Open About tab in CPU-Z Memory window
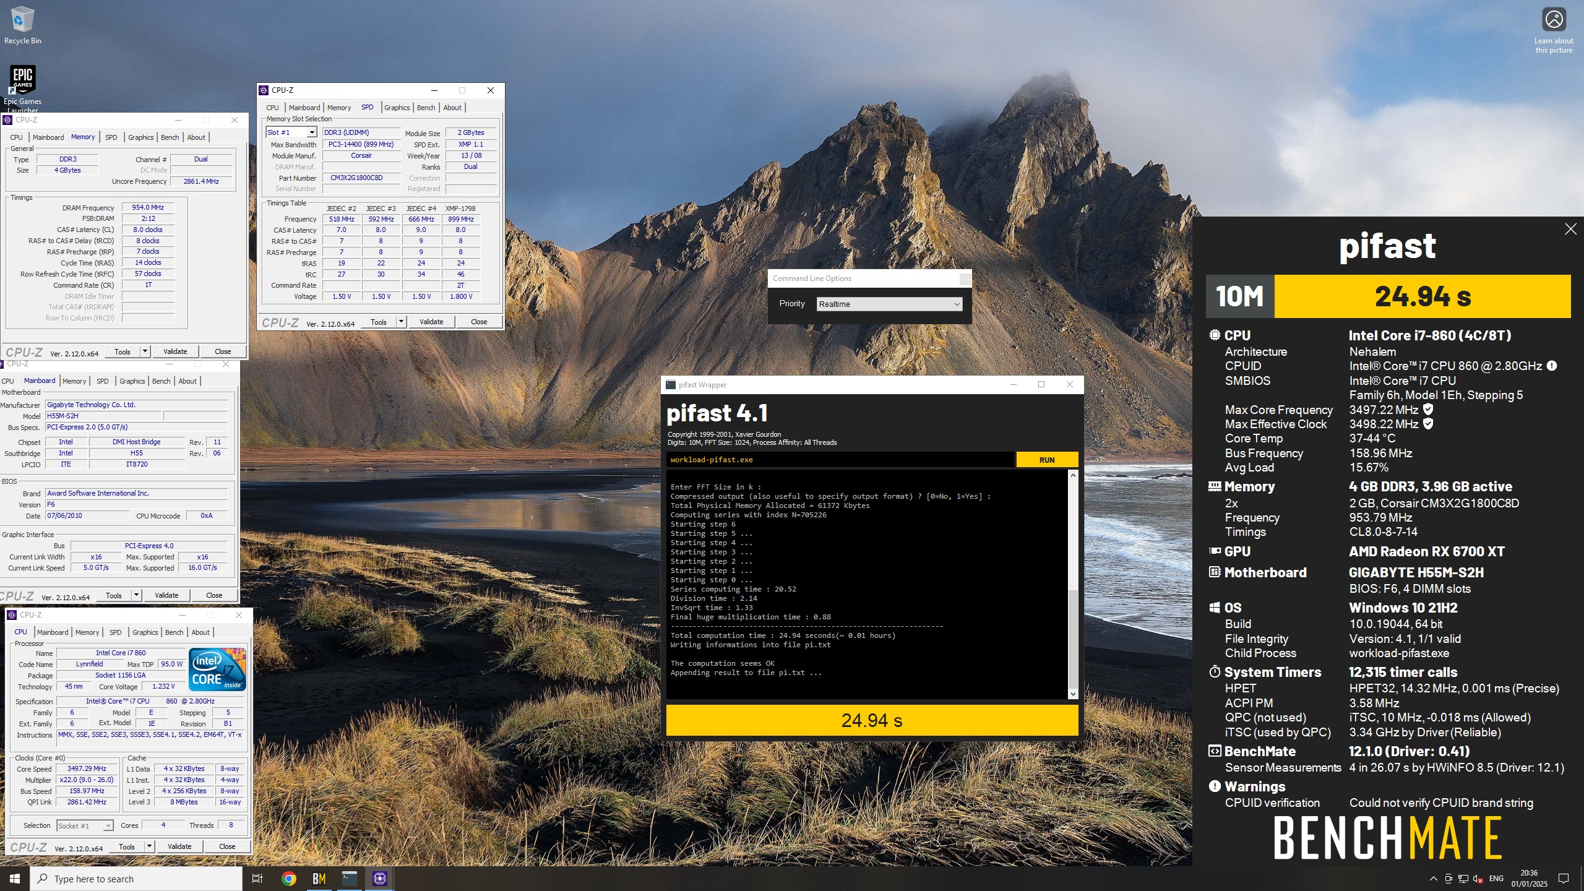 click(x=196, y=137)
